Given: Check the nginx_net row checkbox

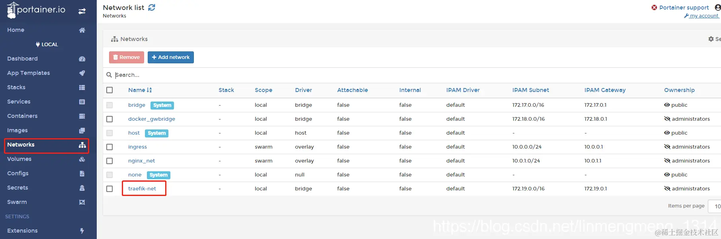Looking at the screenshot, I should [x=109, y=161].
